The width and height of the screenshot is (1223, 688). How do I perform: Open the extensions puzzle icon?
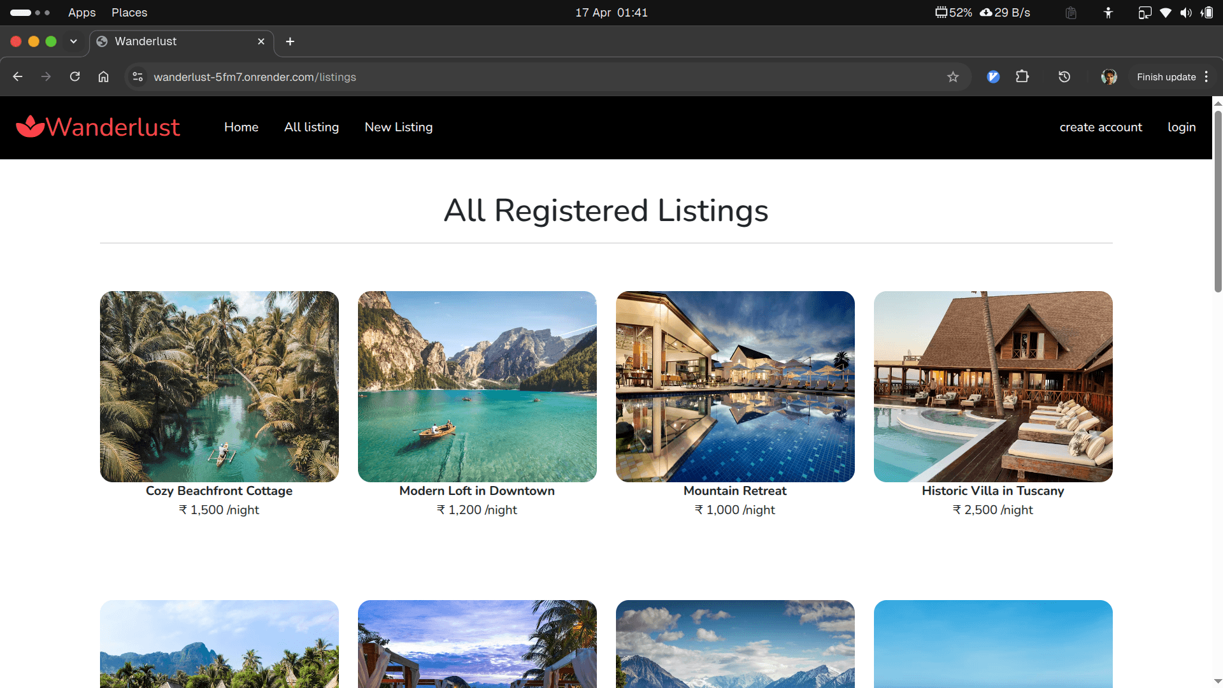(x=1022, y=77)
